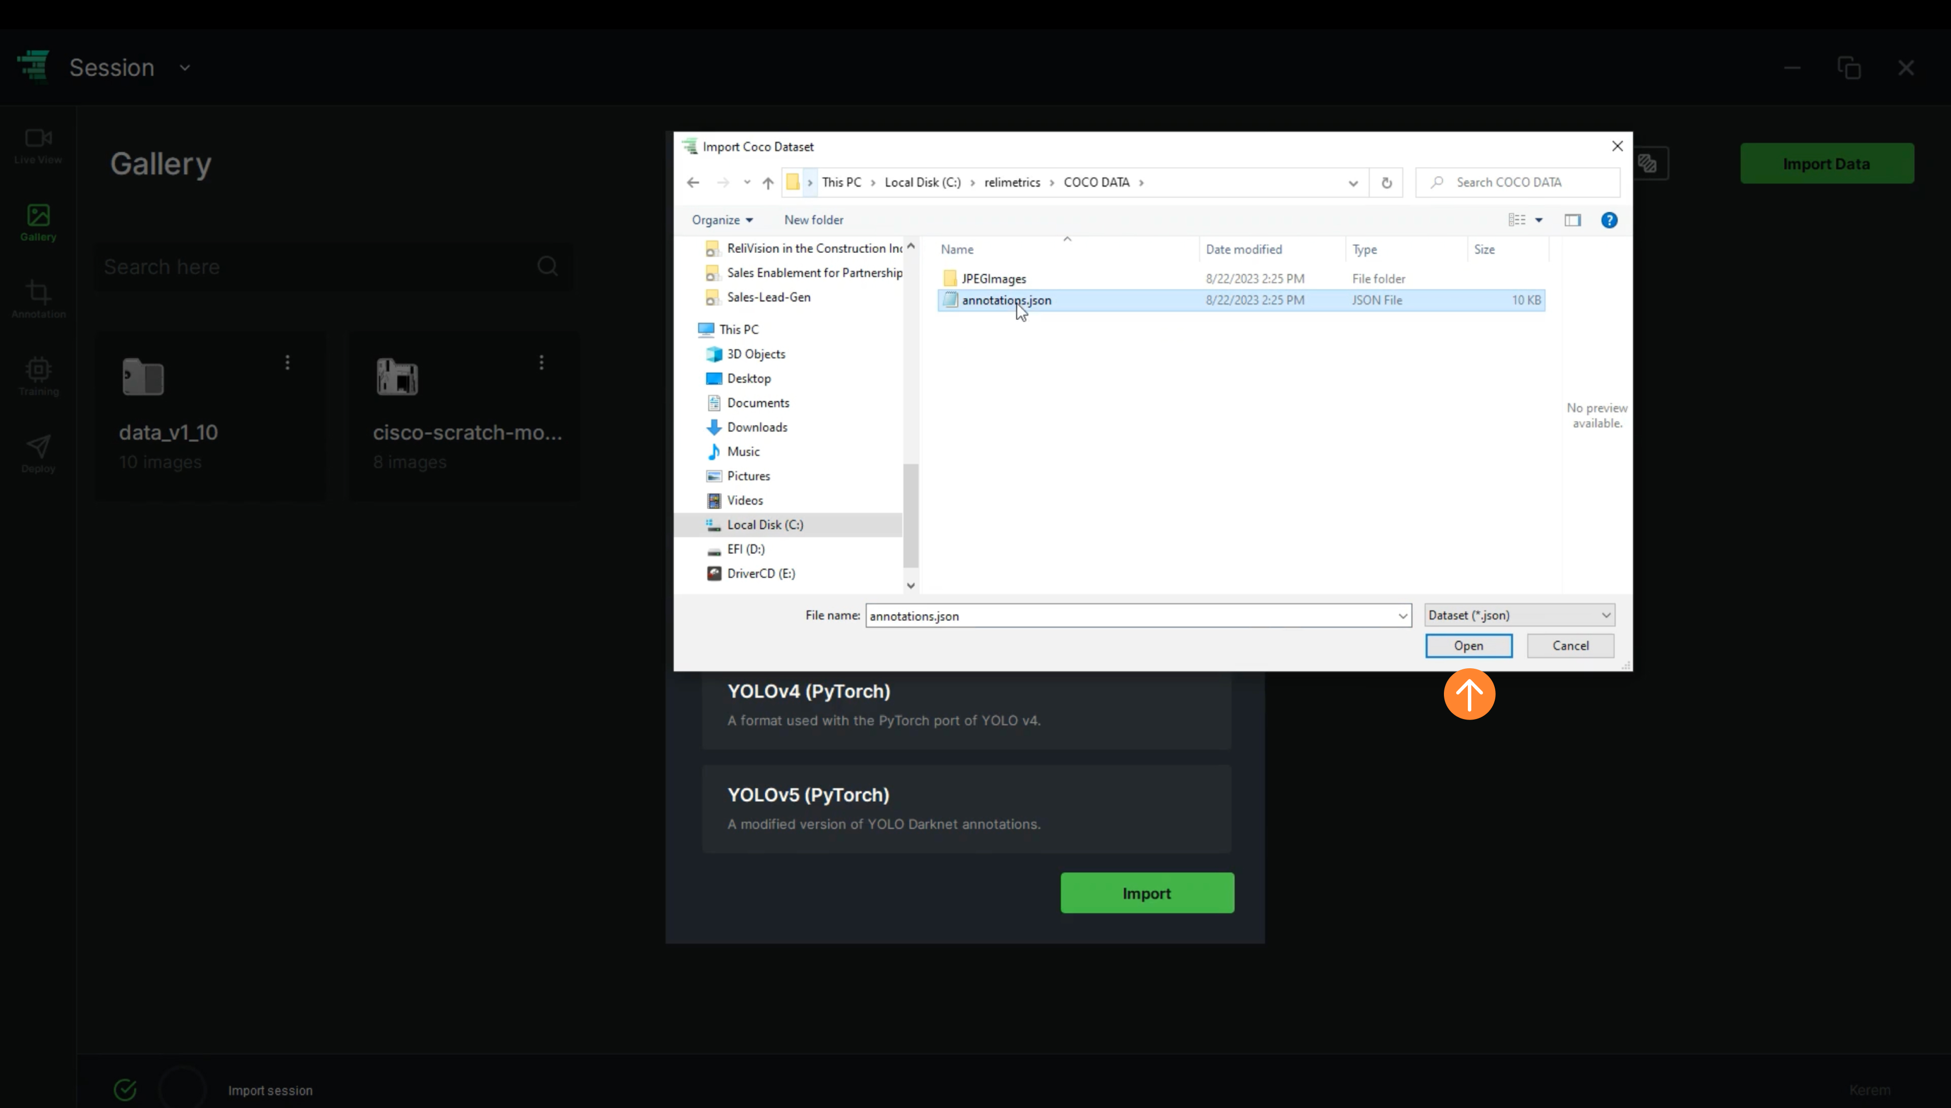Open Music in navigation pane
The image size is (1951, 1108).
733,451
